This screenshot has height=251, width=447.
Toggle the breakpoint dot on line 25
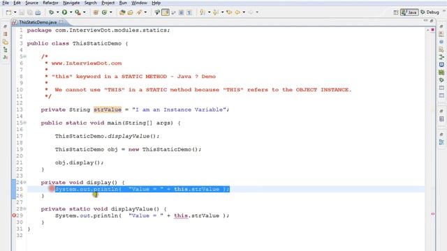point(52,188)
